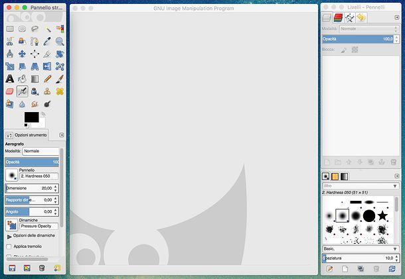The height and width of the screenshot is (279, 405).
Task: Select the Heal tool
Action: pyautogui.click(x=60, y=91)
